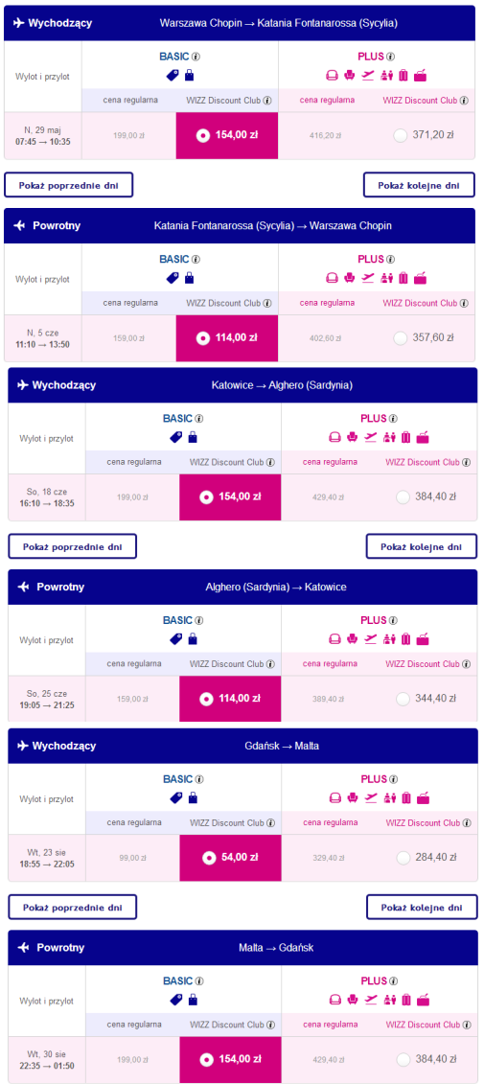The width and height of the screenshot is (484, 1084).
Task: Choose the 344,40 zł PLUS fare option
Action: (x=403, y=699)
